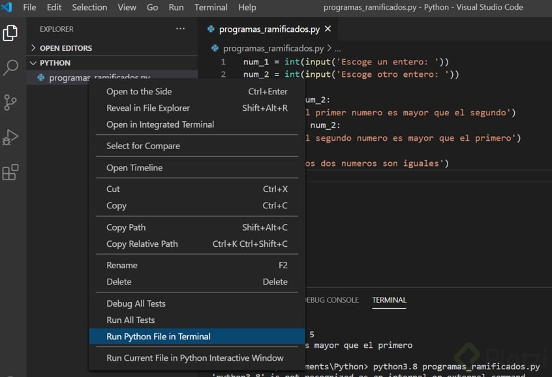Choose Copy in context menu
This screenshot has height=377, width=552.
(x=197, y=206)
